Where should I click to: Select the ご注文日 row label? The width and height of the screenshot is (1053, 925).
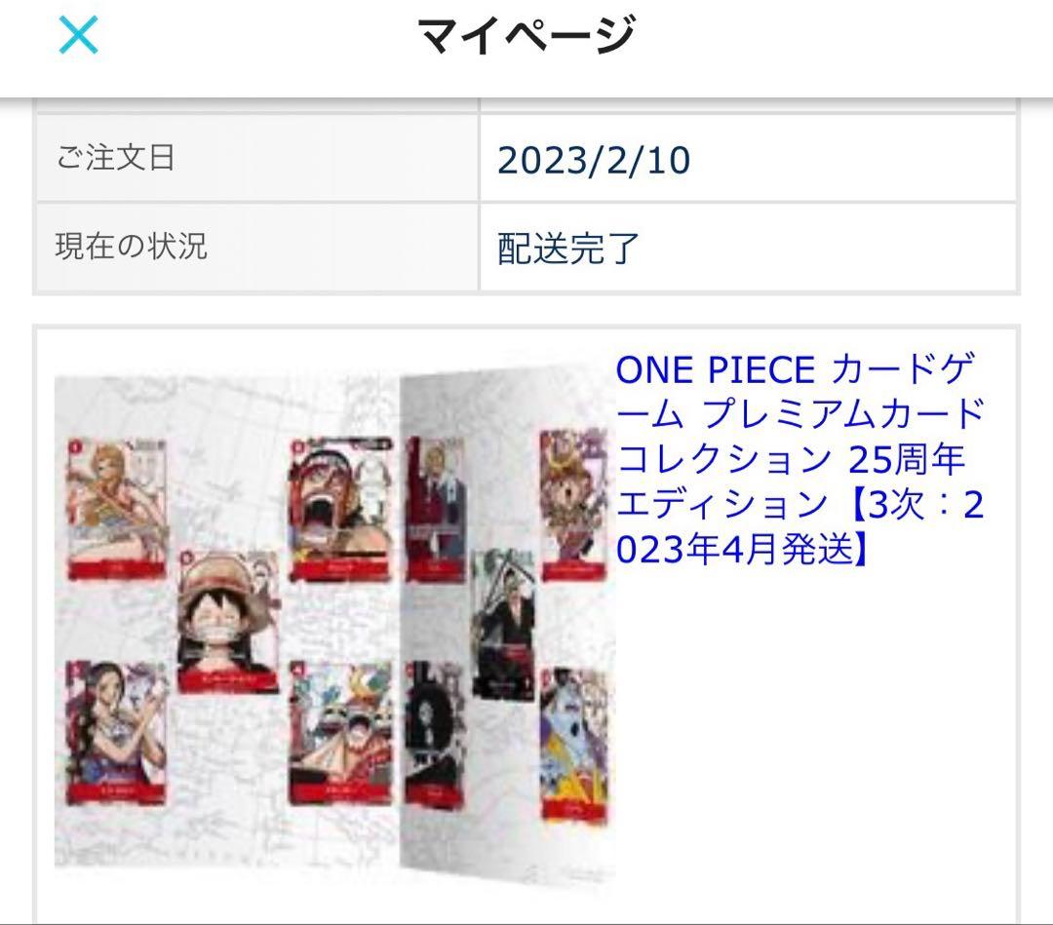pyautogui.click(x=115, y=158)
